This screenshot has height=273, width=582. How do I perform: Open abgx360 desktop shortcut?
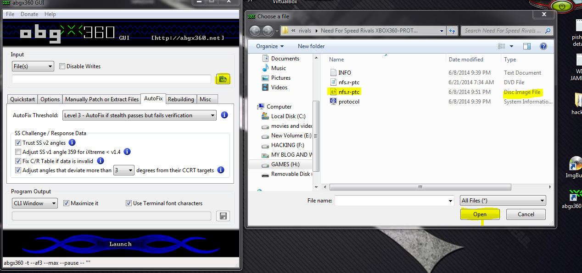pos(573,199)
